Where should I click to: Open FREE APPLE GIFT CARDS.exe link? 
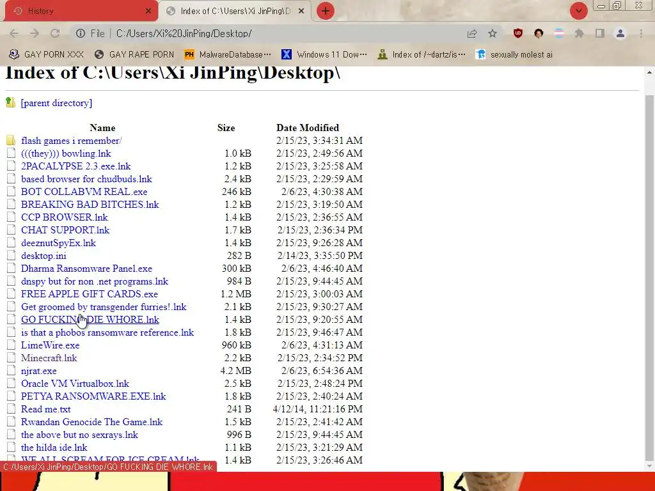[x=90, y=294]
